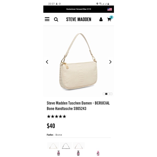The height and width of the screenshot is (157, 157).
Task: Tap the pink bottom bar figure icon
Action: coord(98,153)
